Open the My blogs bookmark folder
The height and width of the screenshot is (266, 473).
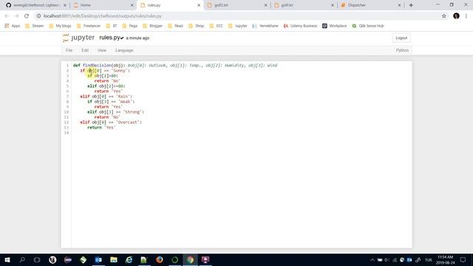pos(61,26)
